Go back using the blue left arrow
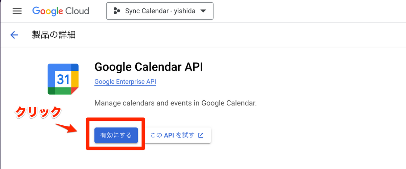 [x=14, y=35]
